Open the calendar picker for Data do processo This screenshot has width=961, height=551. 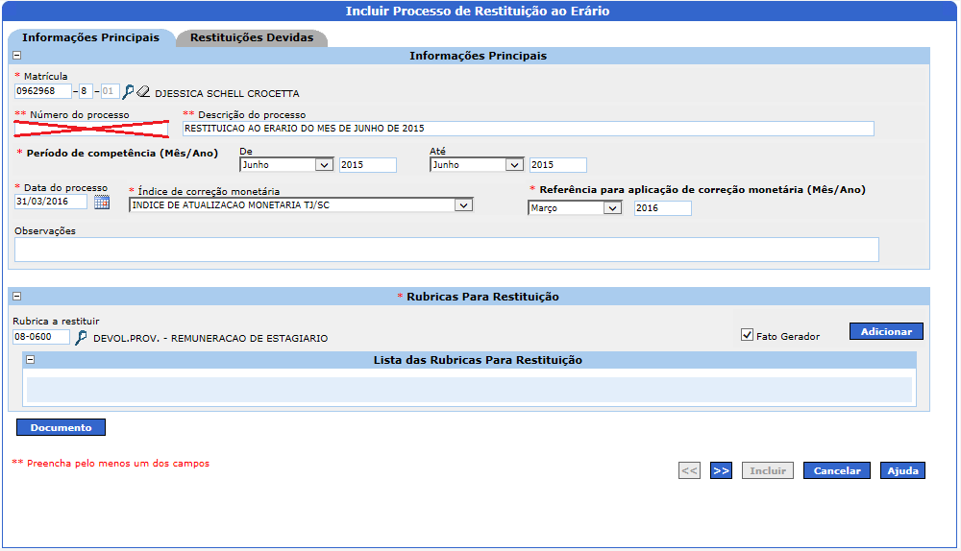(x=102, y=203)
